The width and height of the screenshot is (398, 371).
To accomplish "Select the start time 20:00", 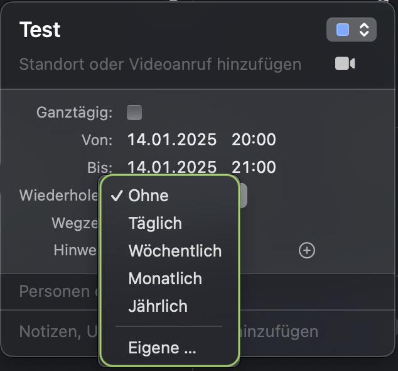I will [254, 140].
